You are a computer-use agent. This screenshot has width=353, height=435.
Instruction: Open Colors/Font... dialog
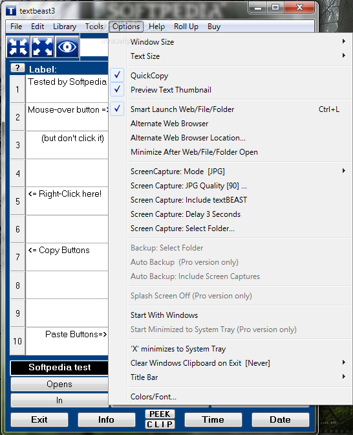(230, 397)
